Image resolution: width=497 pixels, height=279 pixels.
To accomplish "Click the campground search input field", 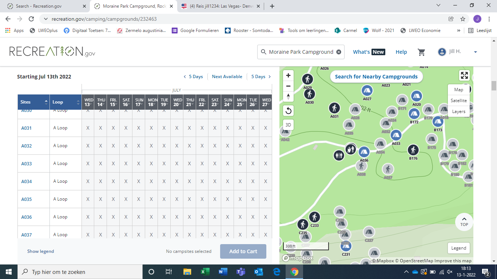I will click(301, 52).
